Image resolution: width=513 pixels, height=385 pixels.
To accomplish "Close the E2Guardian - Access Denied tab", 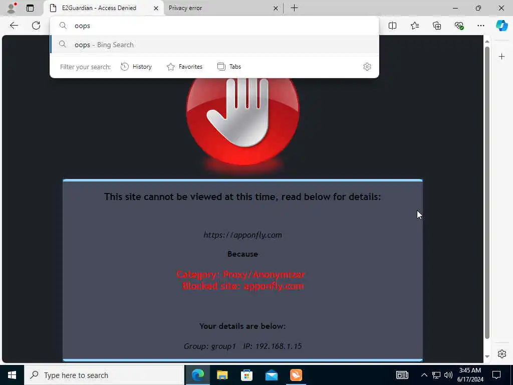I will point(156,8).
